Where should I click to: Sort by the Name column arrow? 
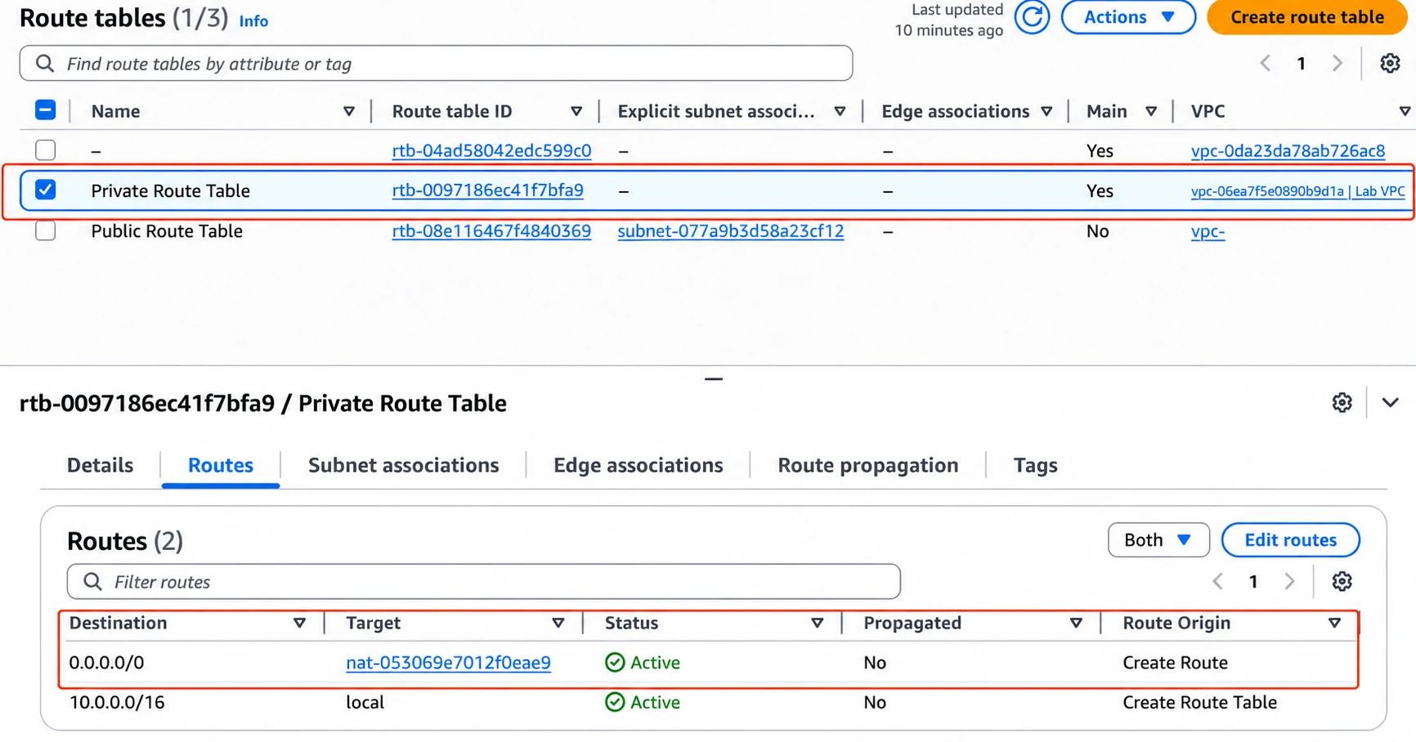349,111
